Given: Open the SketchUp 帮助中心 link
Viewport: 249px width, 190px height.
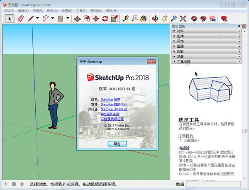Looking at the screenshot, I should point(113,105).
